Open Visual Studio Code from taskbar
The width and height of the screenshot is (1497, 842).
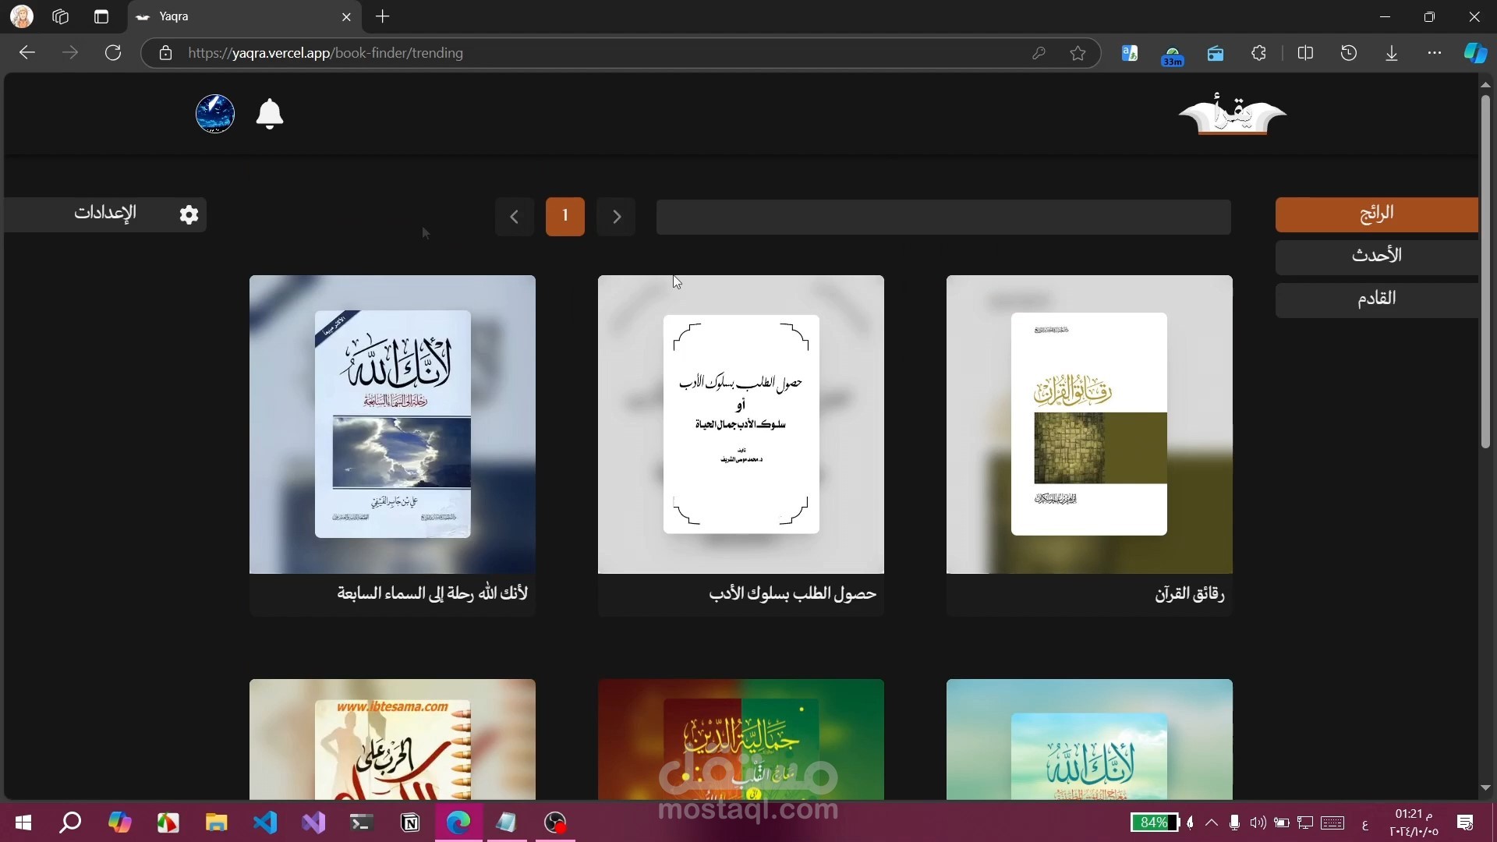tap(265, 823)
